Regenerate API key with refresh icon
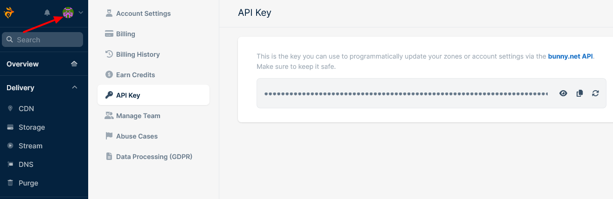The height and width of the screenshot is (199, 613). click(595, 93)
